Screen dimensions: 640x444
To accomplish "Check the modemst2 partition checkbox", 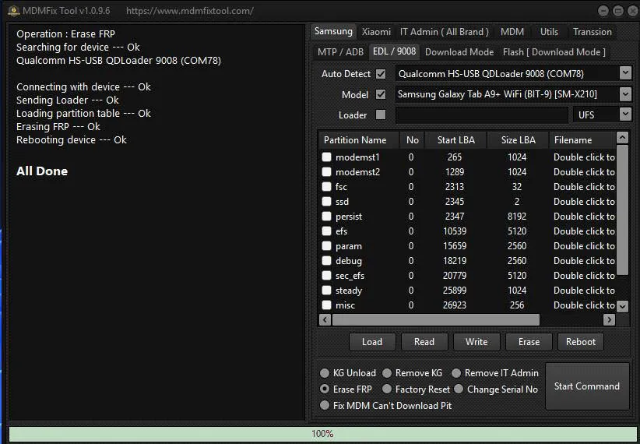I will (326, 172).
